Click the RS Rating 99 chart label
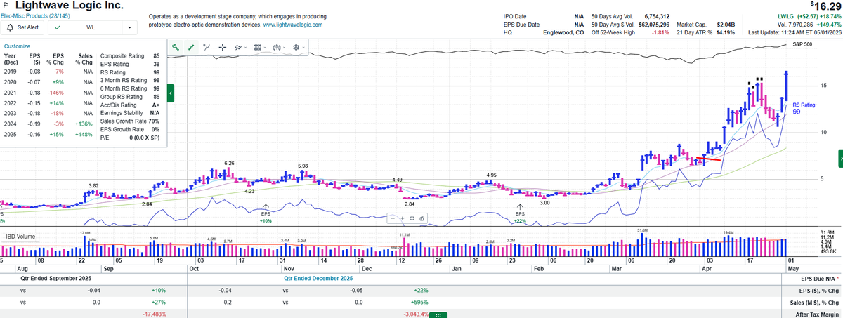 804,108
